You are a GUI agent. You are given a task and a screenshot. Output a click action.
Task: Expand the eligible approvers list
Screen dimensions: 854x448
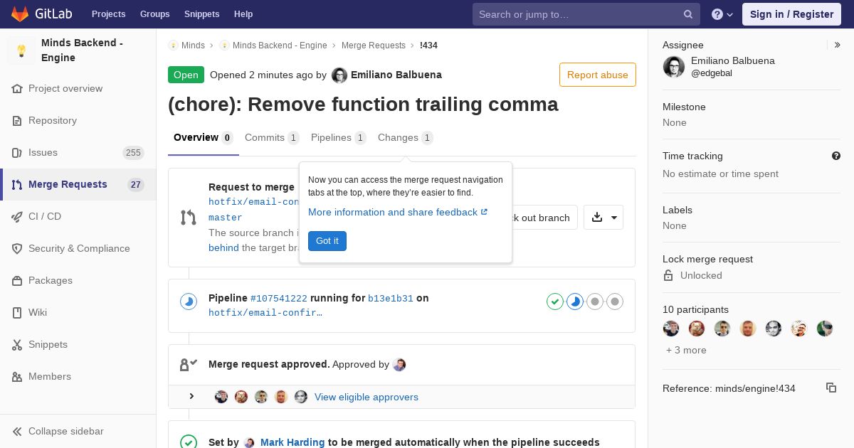pyautogui.click(x=191, y=396)
